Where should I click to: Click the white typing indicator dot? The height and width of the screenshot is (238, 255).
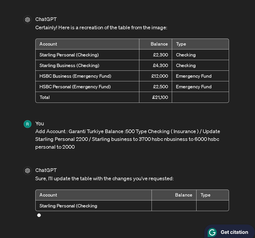[x=39, y=215]
